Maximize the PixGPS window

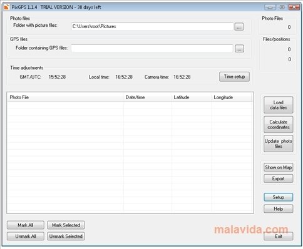pos(282,7)
